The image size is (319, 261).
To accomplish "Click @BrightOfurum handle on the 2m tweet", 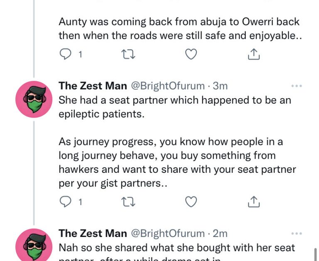I will click(168, 234).
